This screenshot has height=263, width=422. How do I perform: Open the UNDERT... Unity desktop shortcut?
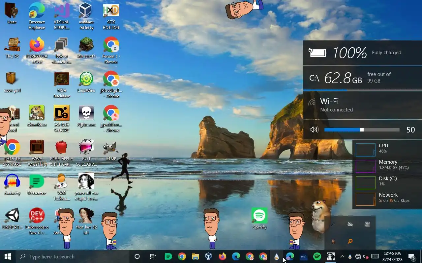(12, 219)
